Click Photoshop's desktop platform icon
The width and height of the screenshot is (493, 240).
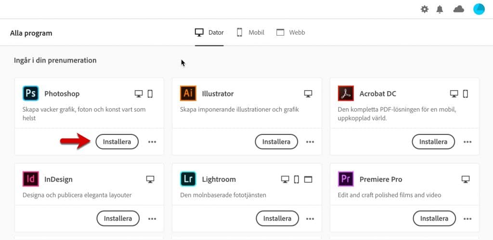click(139, 94)
